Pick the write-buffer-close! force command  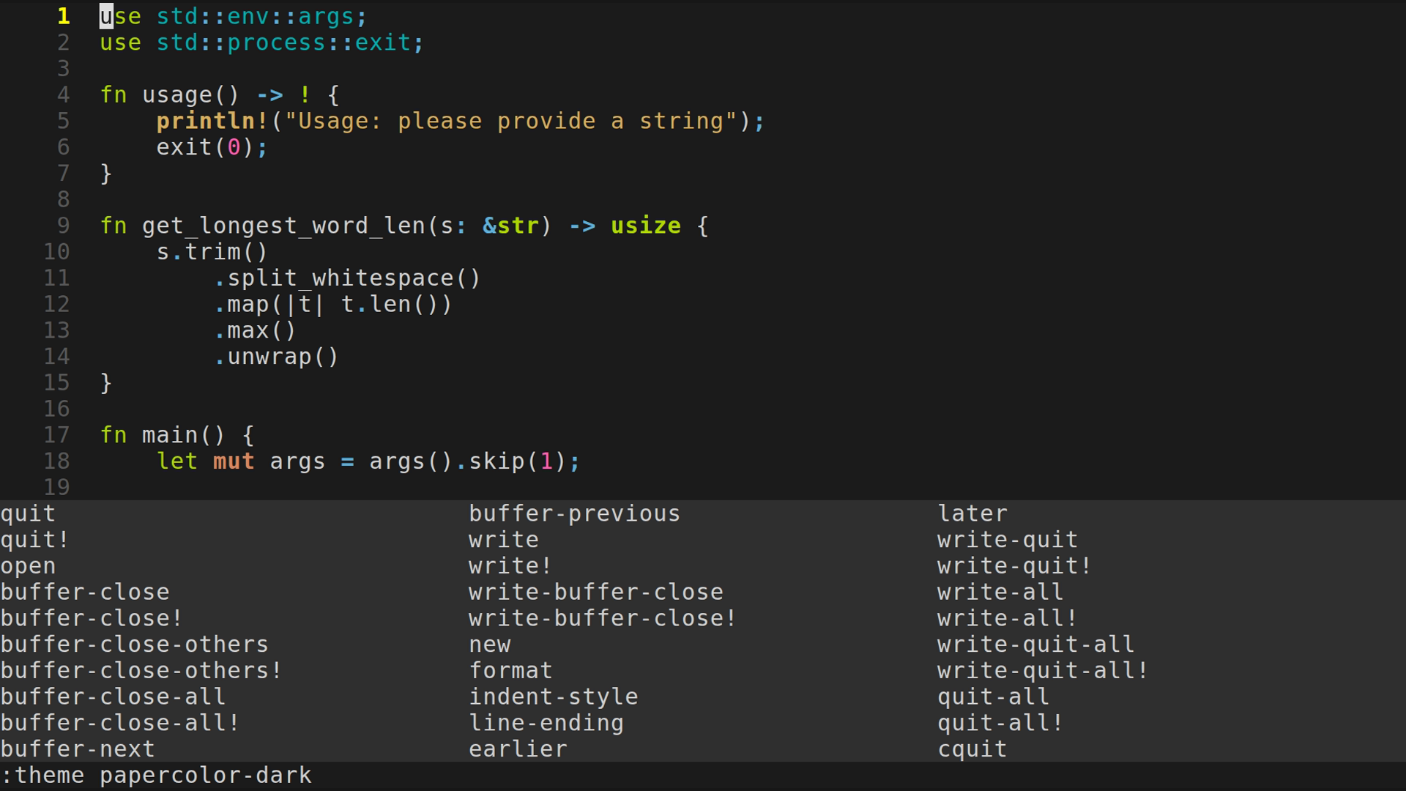point(602,618)
